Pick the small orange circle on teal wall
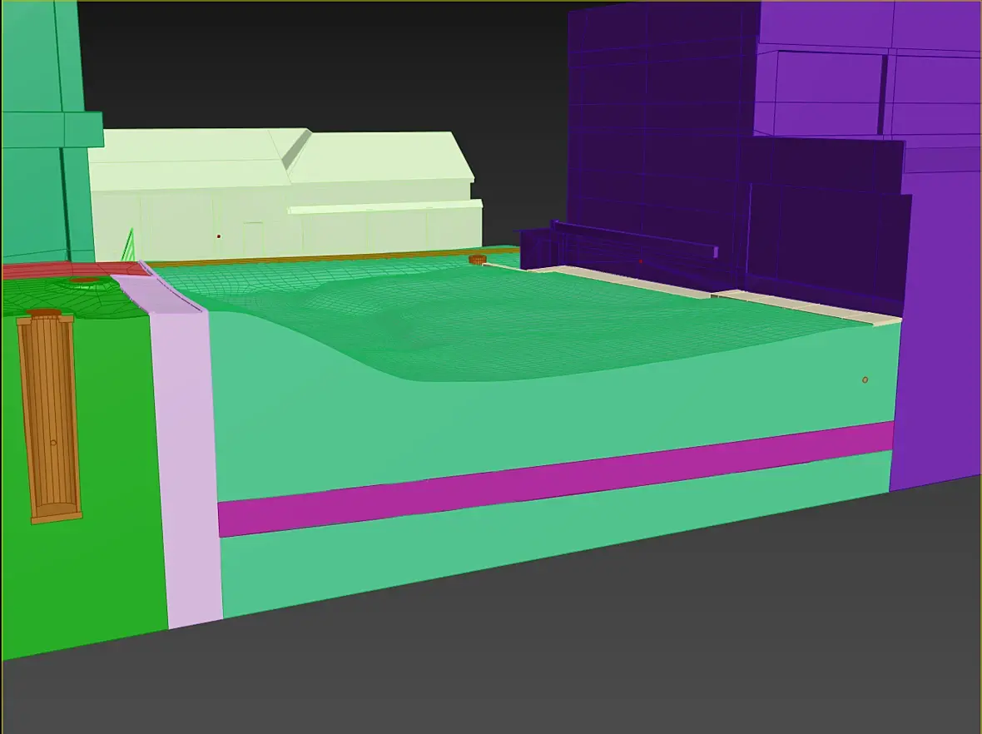Screen dimensions: 982x734 pyautogui.click(x=865, y=380)
